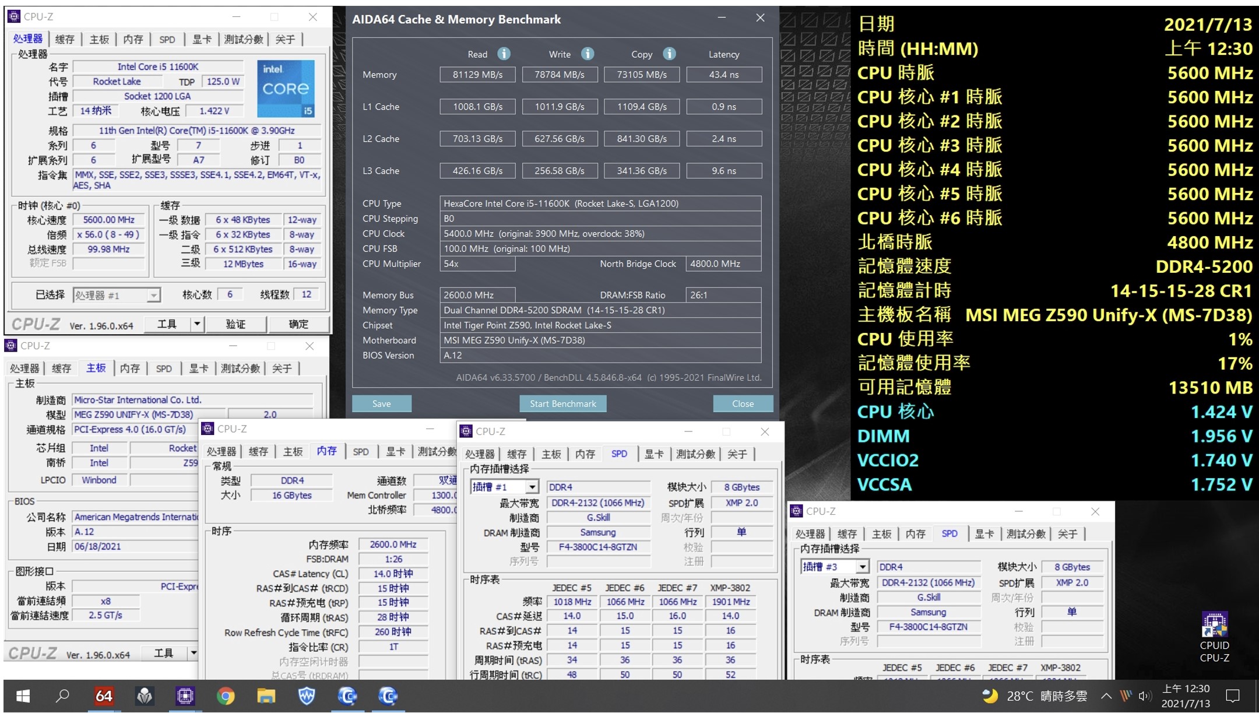Open slot #1 memory slot dropdown
The height and width of the screenshot is (713, 1259).
[x=532, y=487]
